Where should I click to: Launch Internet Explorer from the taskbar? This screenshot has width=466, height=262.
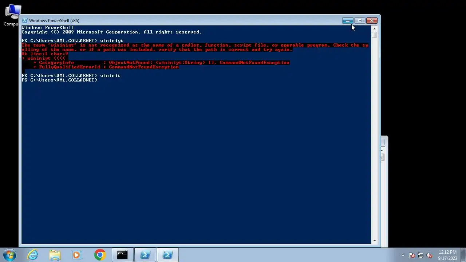33,255
